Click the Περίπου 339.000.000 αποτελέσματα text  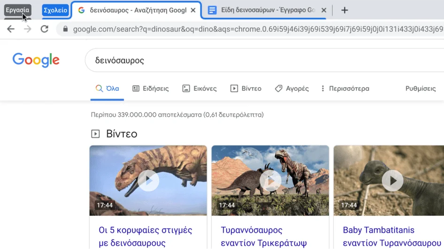click(177, 115)
